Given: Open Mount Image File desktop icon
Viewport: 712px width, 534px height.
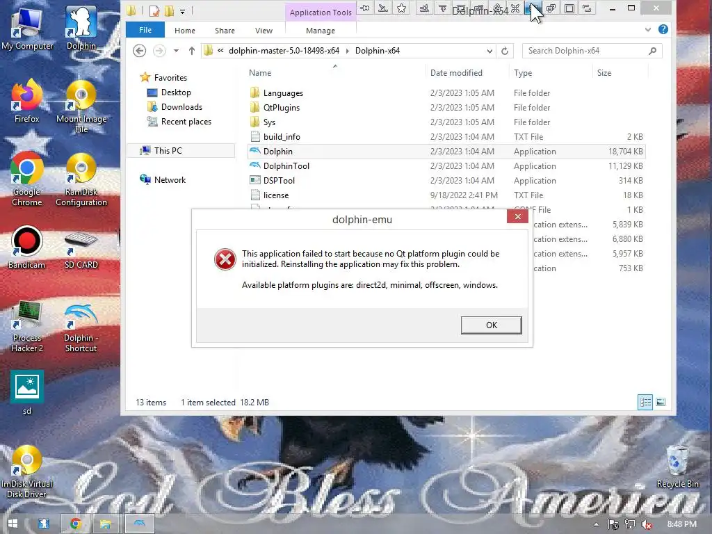Looking at the screenshot, I should point(81,106).
